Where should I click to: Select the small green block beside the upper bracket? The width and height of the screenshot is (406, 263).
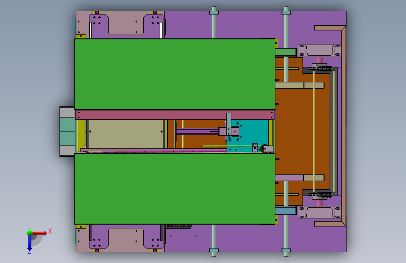click(x=286, y=52)
